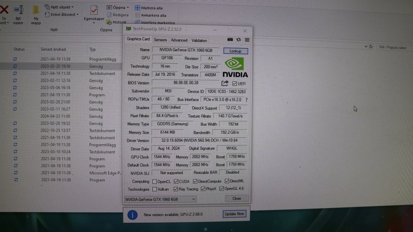
Task: Open the GPU-Z hamburger menu
Action: coord(247,40)
